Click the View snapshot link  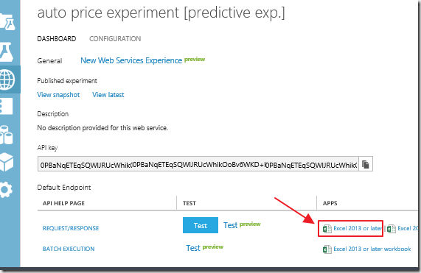tap(58, 95)
